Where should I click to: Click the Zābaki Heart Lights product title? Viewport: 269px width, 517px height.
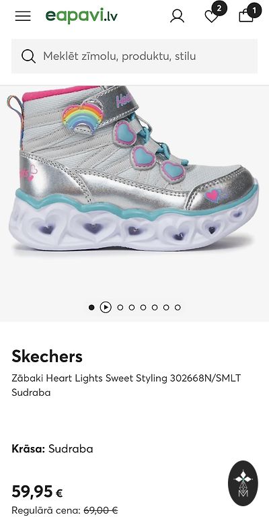point(126,385)
